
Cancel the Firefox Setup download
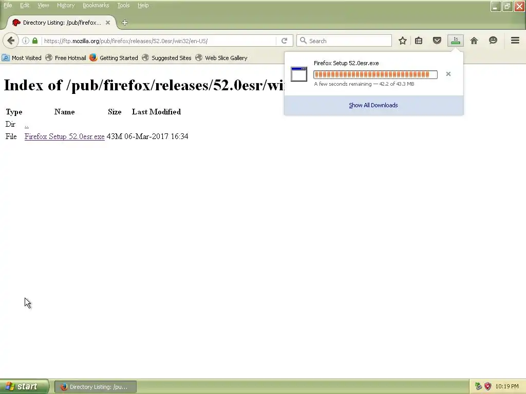pyautogui.click(x=448, y=74)
